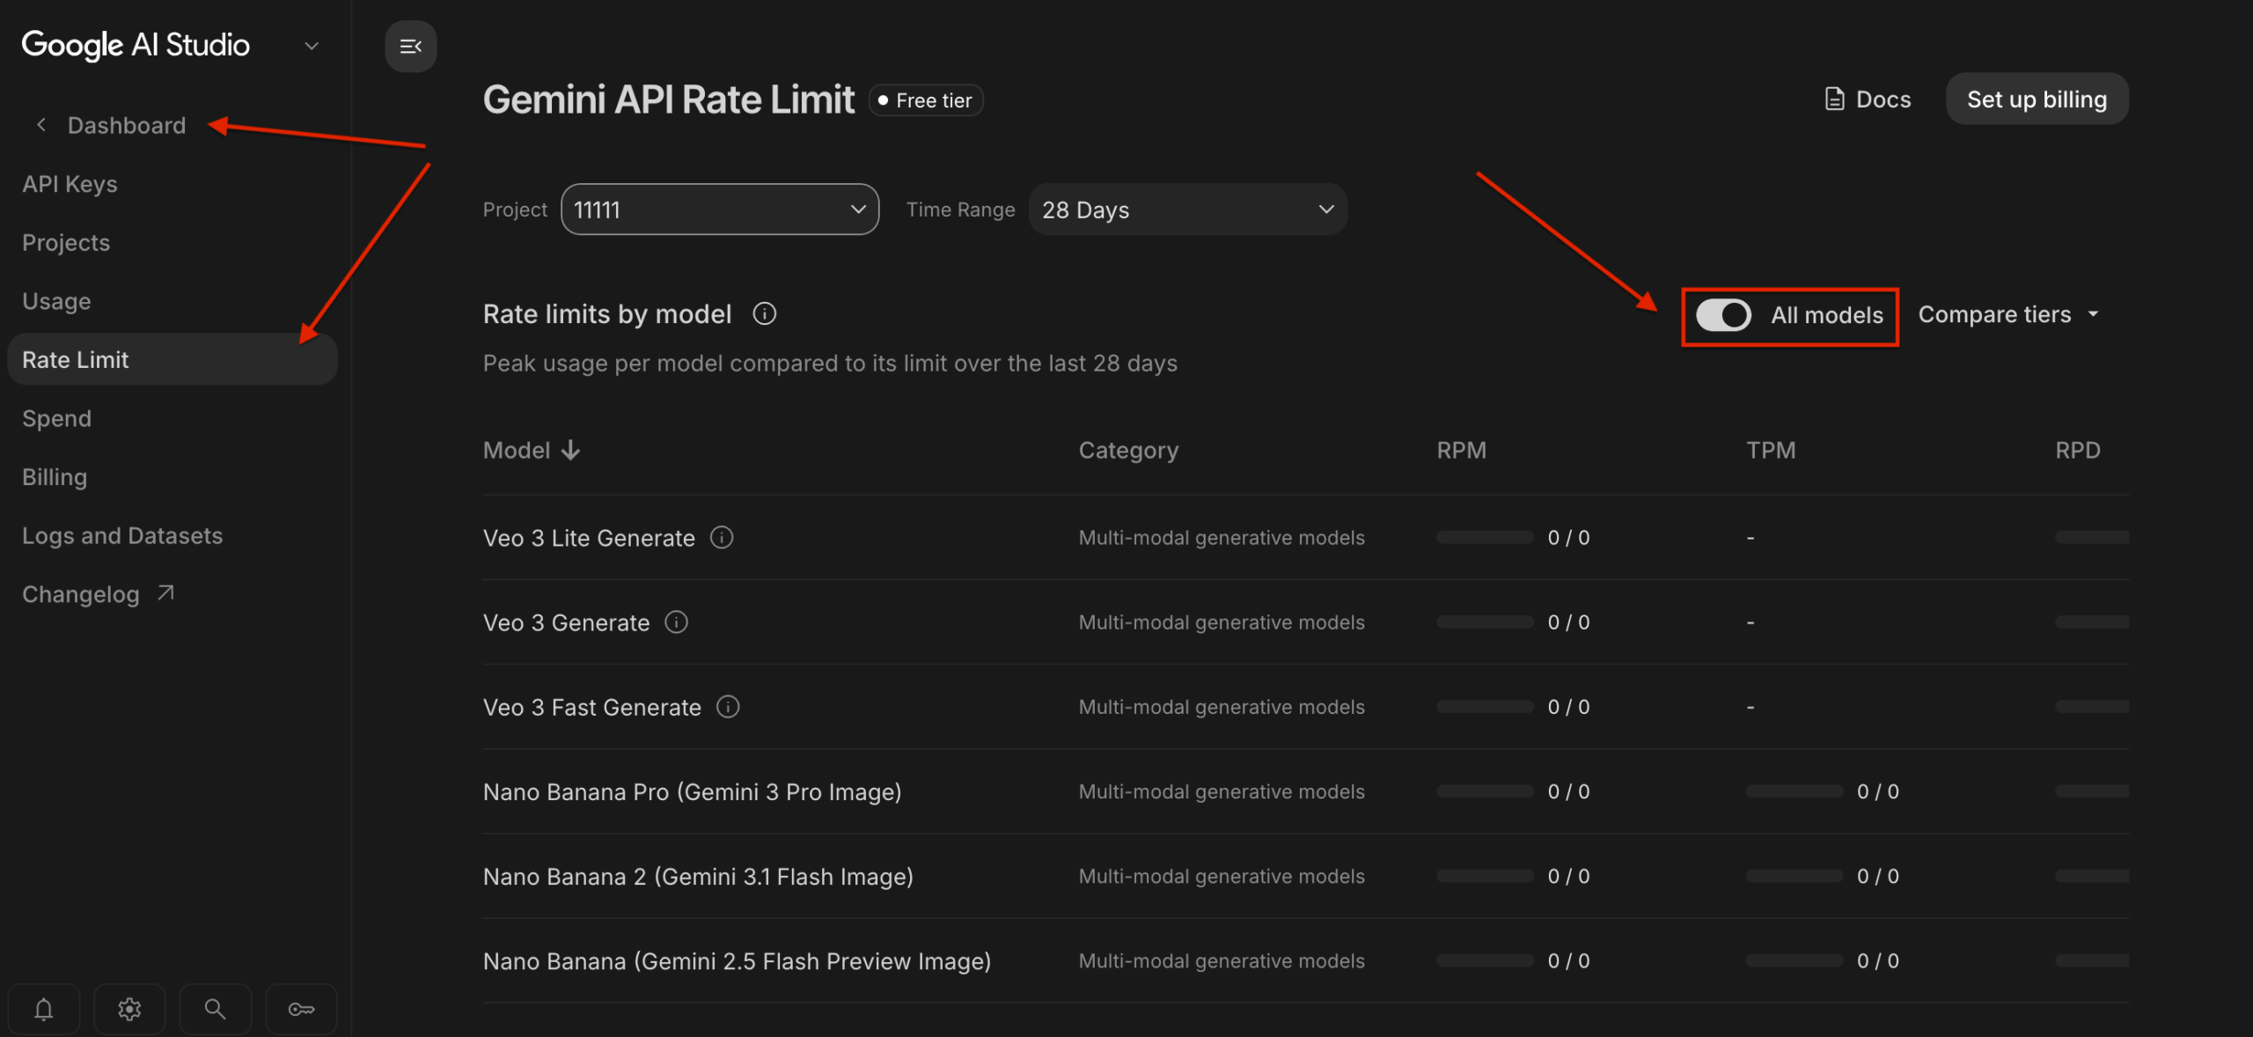2253x1037 pixels.
Task: Show info icon for Veo 3 Generate
Action: (x=676, y=622)
